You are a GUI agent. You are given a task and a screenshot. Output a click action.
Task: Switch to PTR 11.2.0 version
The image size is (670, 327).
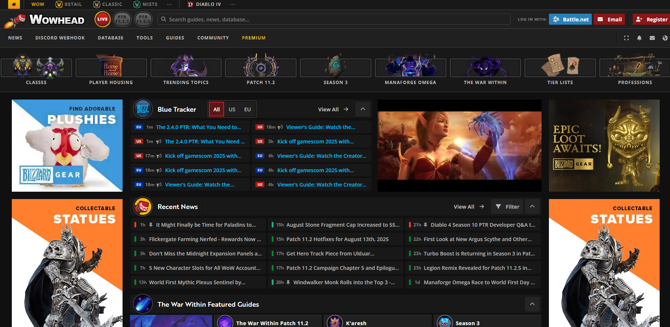(143, 19)
